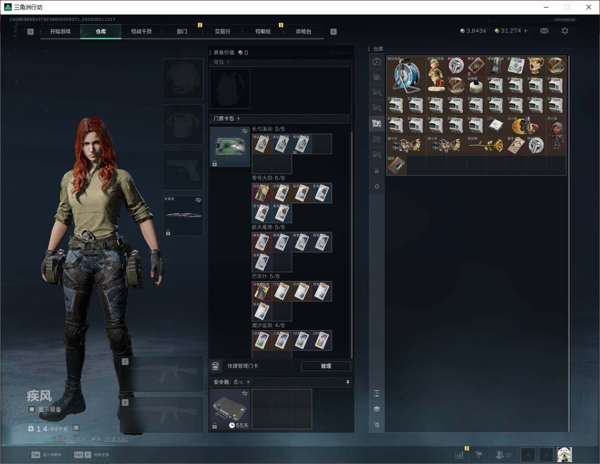Image resolution: width=600 pixels, height=464 pixels.
Task: Add currency with plus beside 31,274
Action: tap(526, 31)
